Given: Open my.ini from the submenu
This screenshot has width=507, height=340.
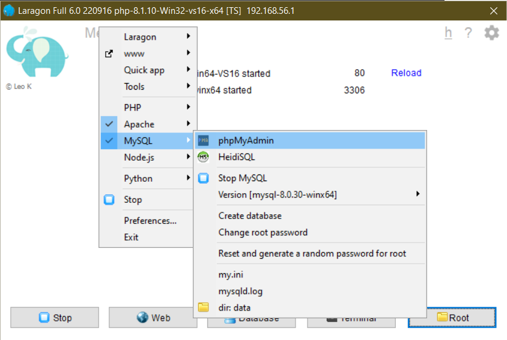Looking at the screenshot, I should click(x=310, y=274).
